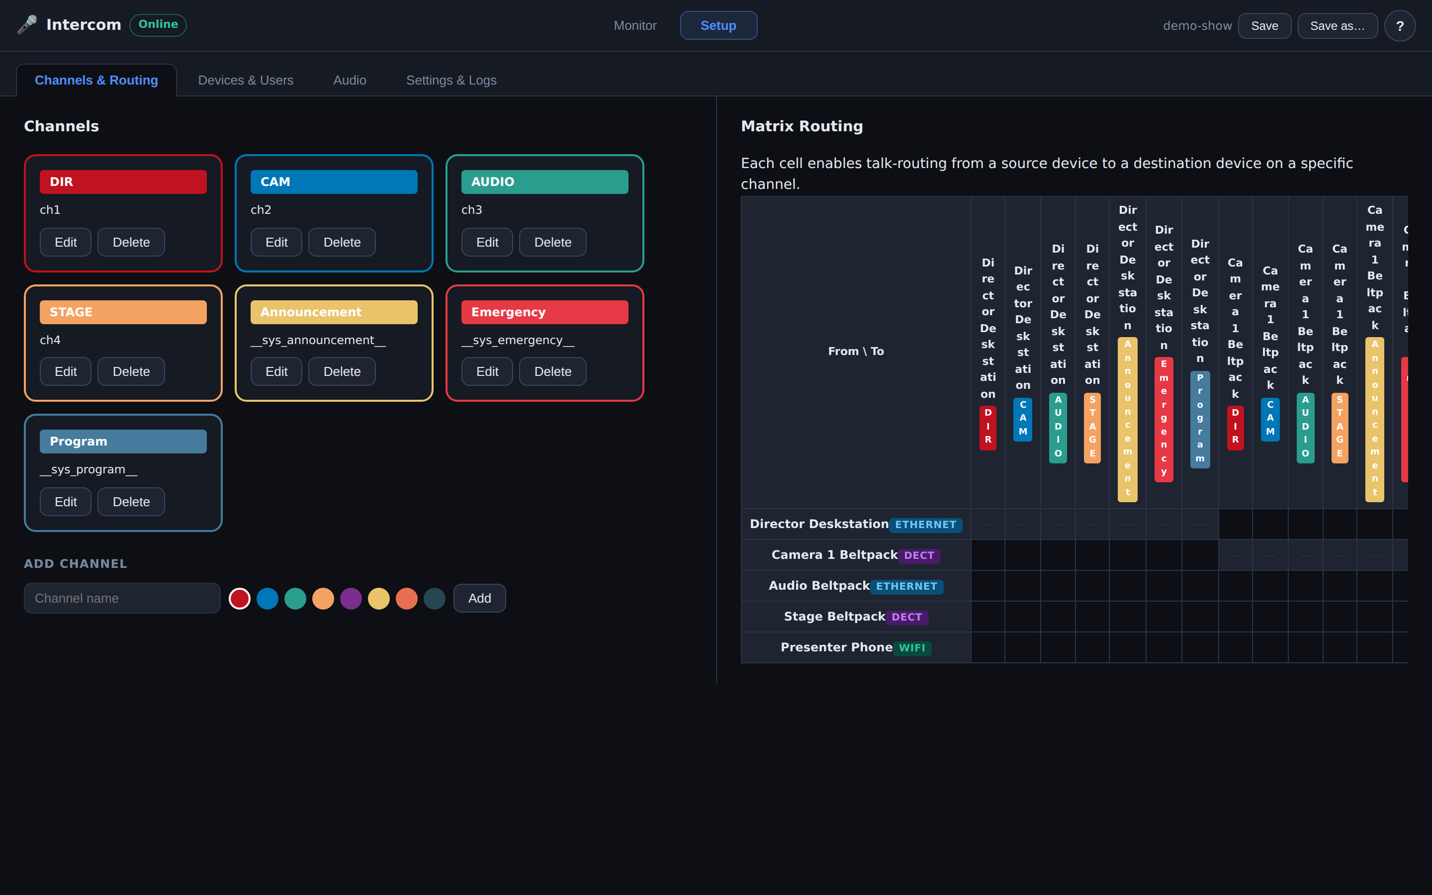Screen dimensions: 1432x895
Task: Toggle Presenter Phone to Director Deskstation AUDIO cell
Action: click(x=1058, y=647)
